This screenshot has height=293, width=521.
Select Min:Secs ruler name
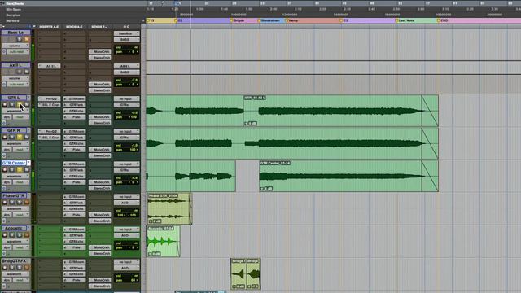[14, 9]
